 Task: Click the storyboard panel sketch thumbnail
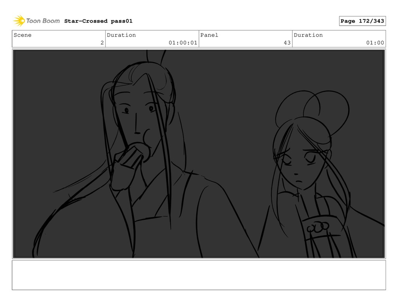[x=199, y=154]
